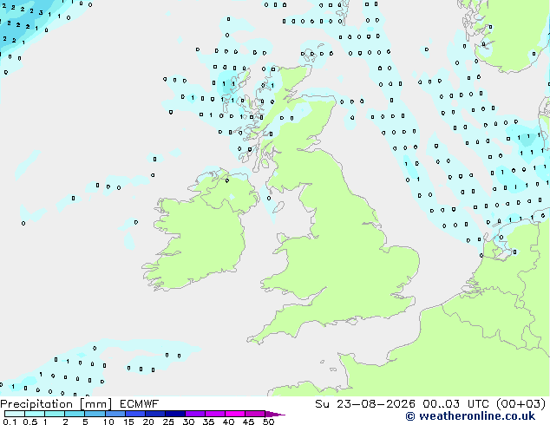550x425 pixels.
Task: Click the "00..03 UTC" time range text
Action: (x=455, y=404)
